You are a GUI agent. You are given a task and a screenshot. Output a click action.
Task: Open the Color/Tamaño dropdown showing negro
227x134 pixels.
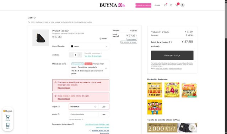click(89, 46)
